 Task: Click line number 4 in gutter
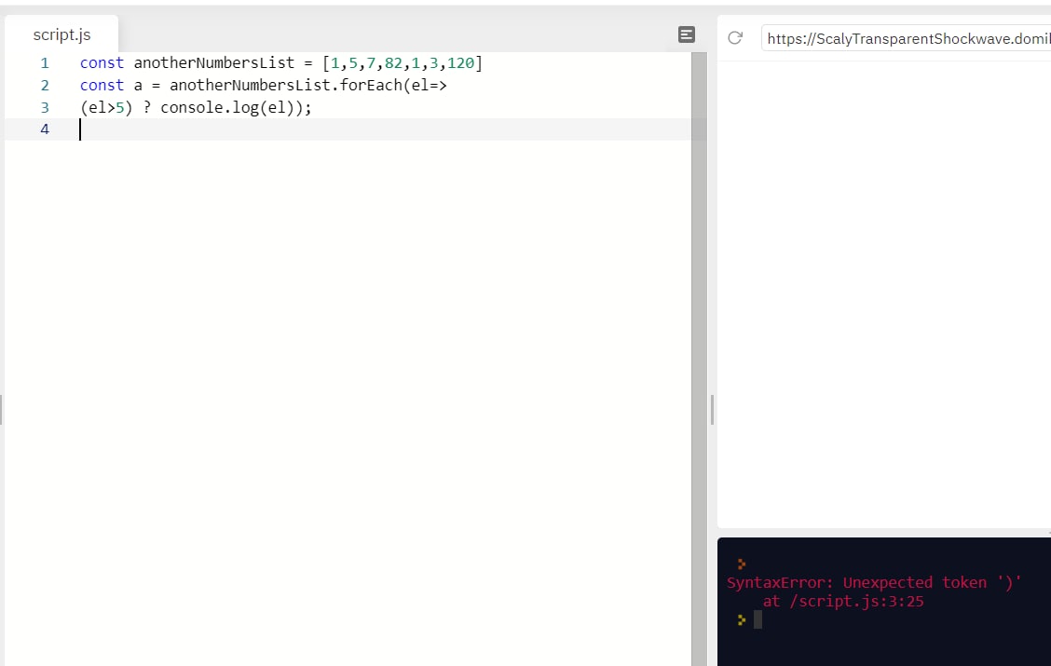coord(45,129)
